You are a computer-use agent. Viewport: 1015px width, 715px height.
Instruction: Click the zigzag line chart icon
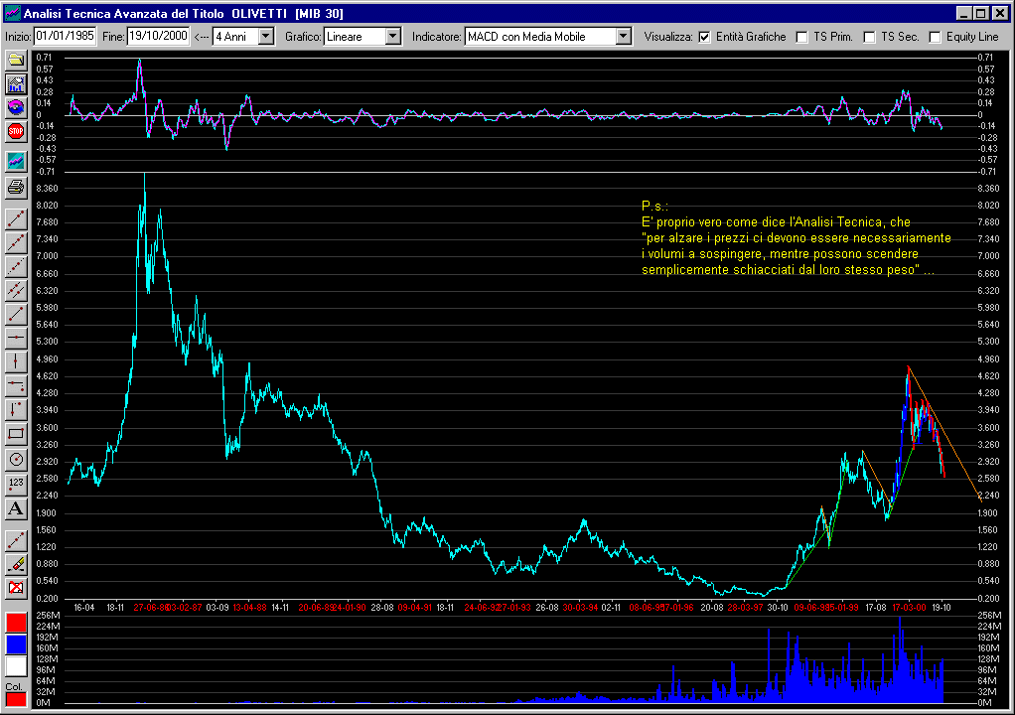pyautogui.click(x=16, y=161)
